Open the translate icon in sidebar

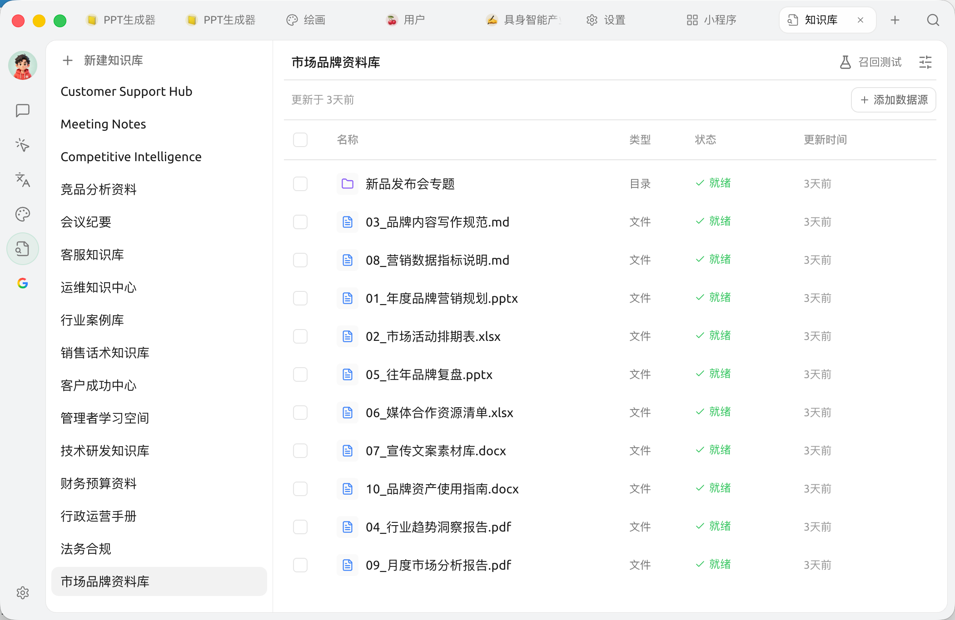click(x=22, y=180)
